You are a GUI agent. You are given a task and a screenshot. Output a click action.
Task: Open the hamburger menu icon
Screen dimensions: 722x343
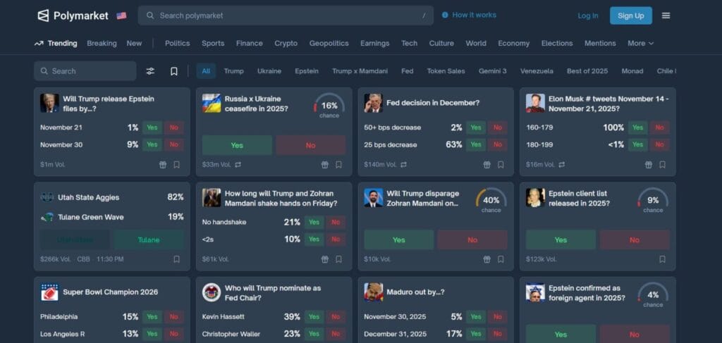pos(666,15)
